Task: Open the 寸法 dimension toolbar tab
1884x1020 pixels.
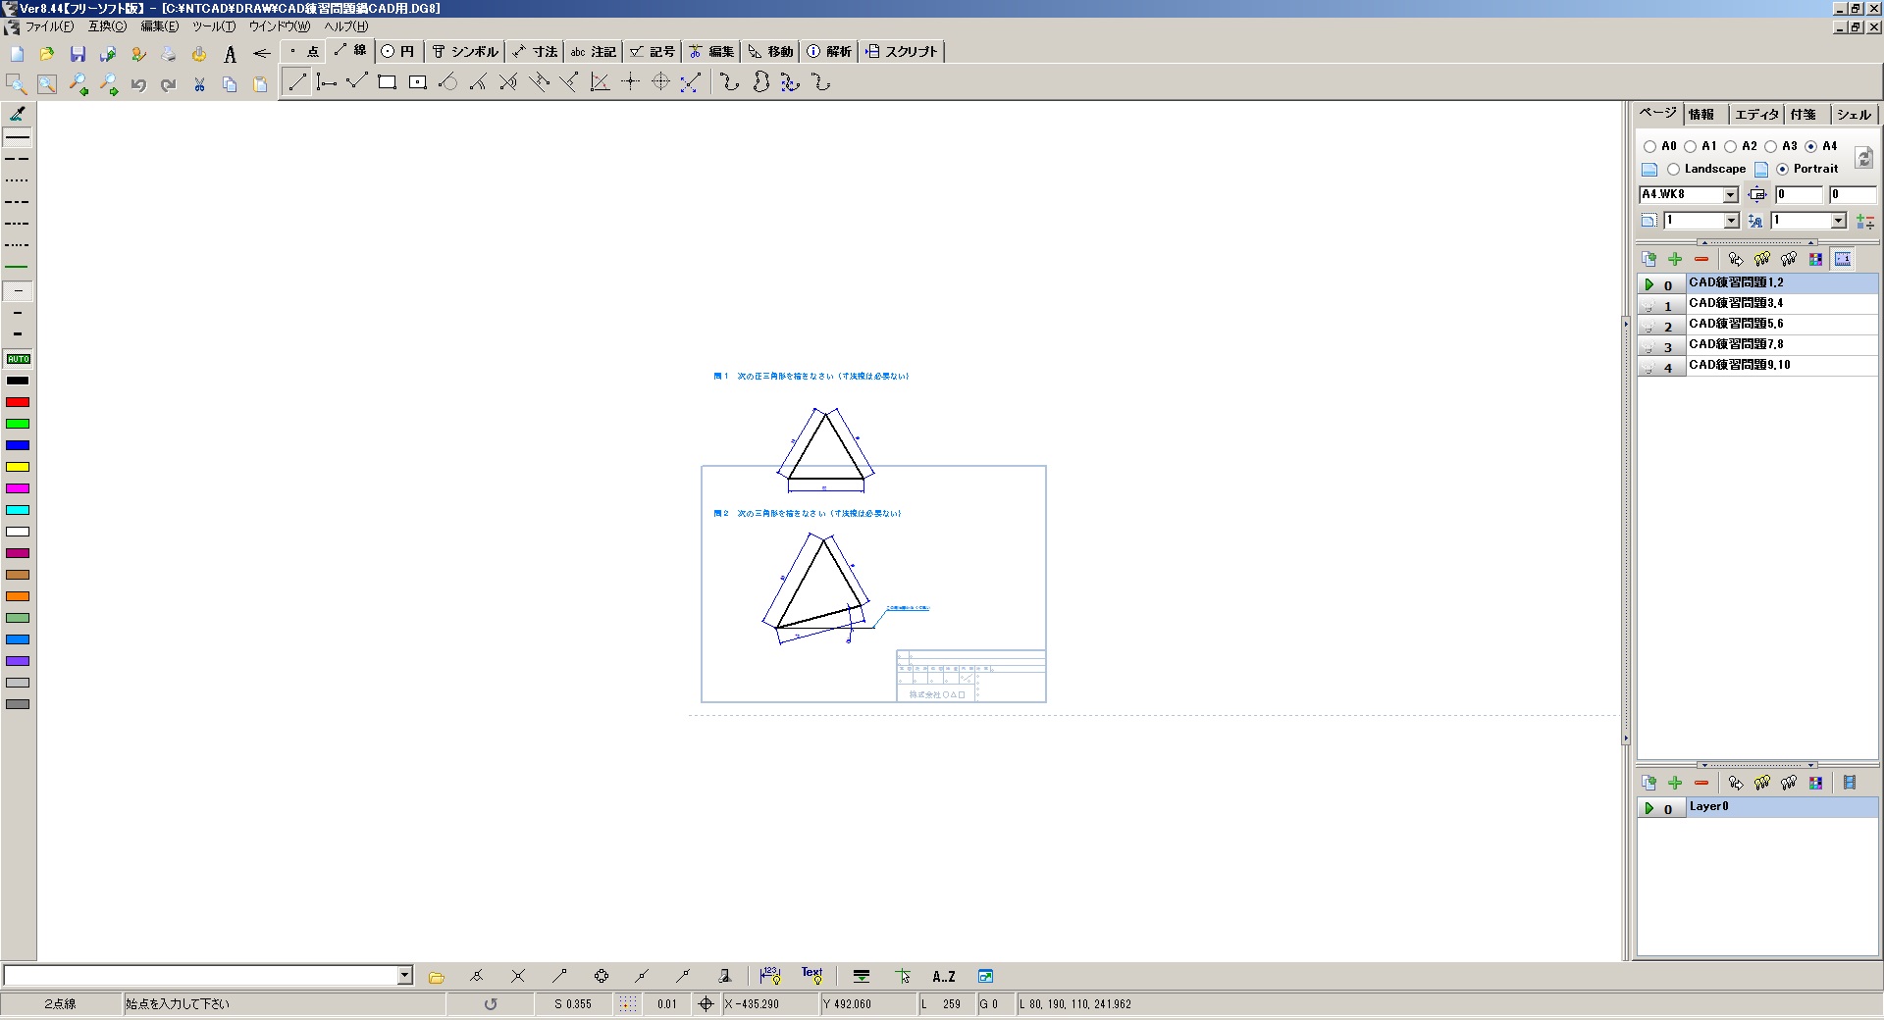Action: pyautogui.click(x=536, y=52)
